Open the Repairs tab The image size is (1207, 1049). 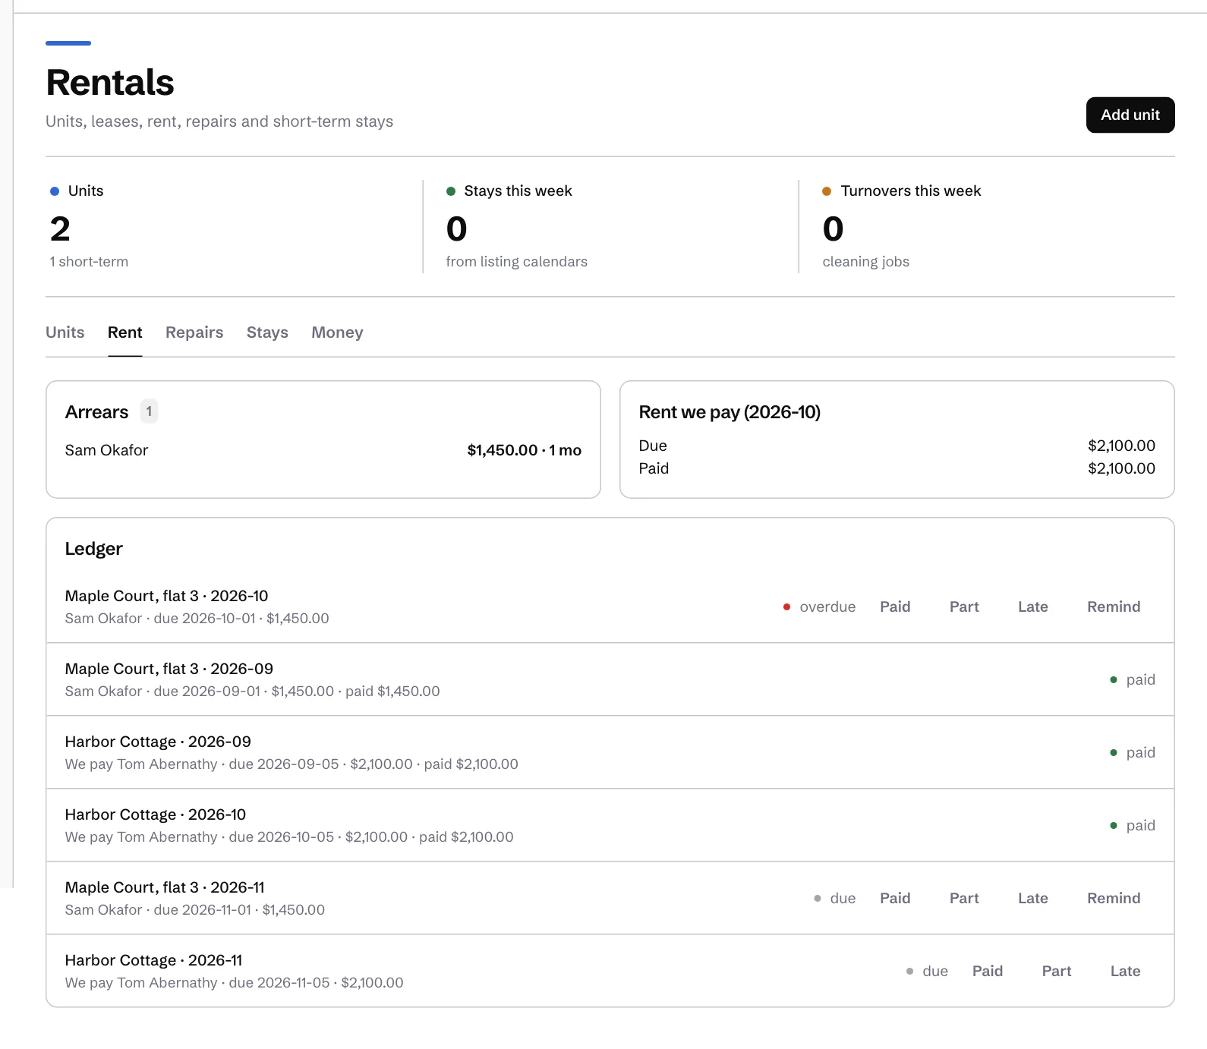point(194,332)
